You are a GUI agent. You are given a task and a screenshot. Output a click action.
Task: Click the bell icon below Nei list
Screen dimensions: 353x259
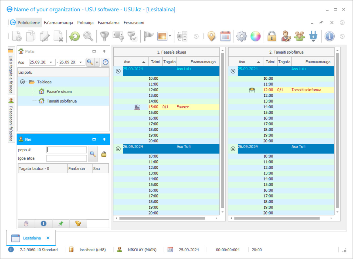[x=78, y=224]
